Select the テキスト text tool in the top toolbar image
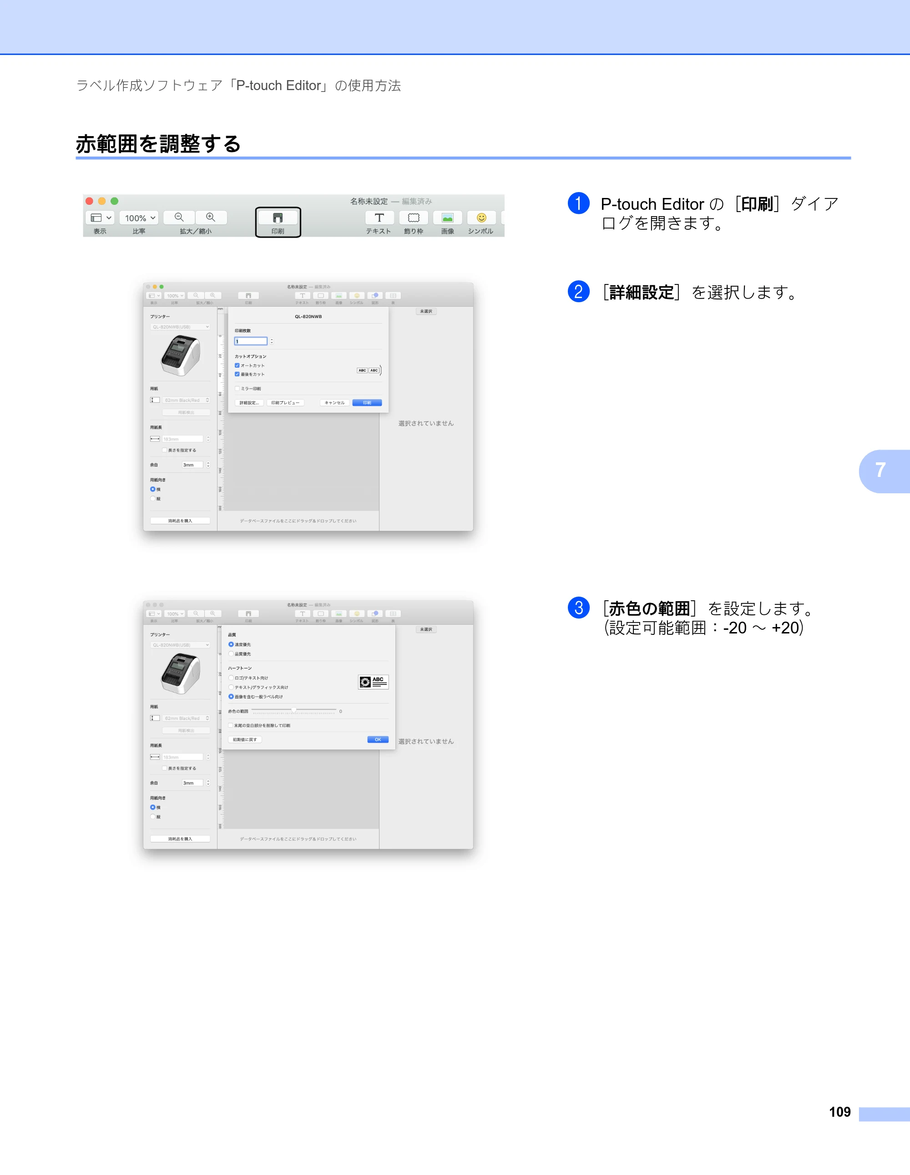This screenshot has height=1175, width=910. pos(379,218)
